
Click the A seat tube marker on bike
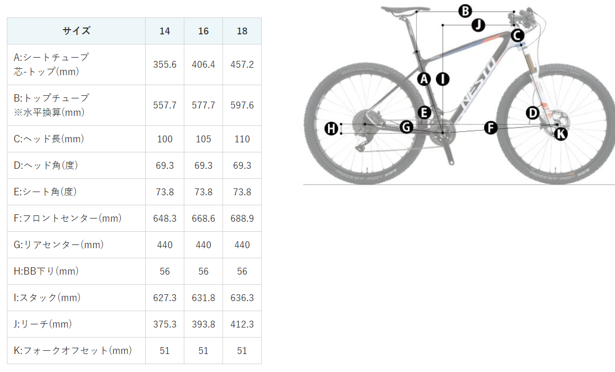click(424, 79)
